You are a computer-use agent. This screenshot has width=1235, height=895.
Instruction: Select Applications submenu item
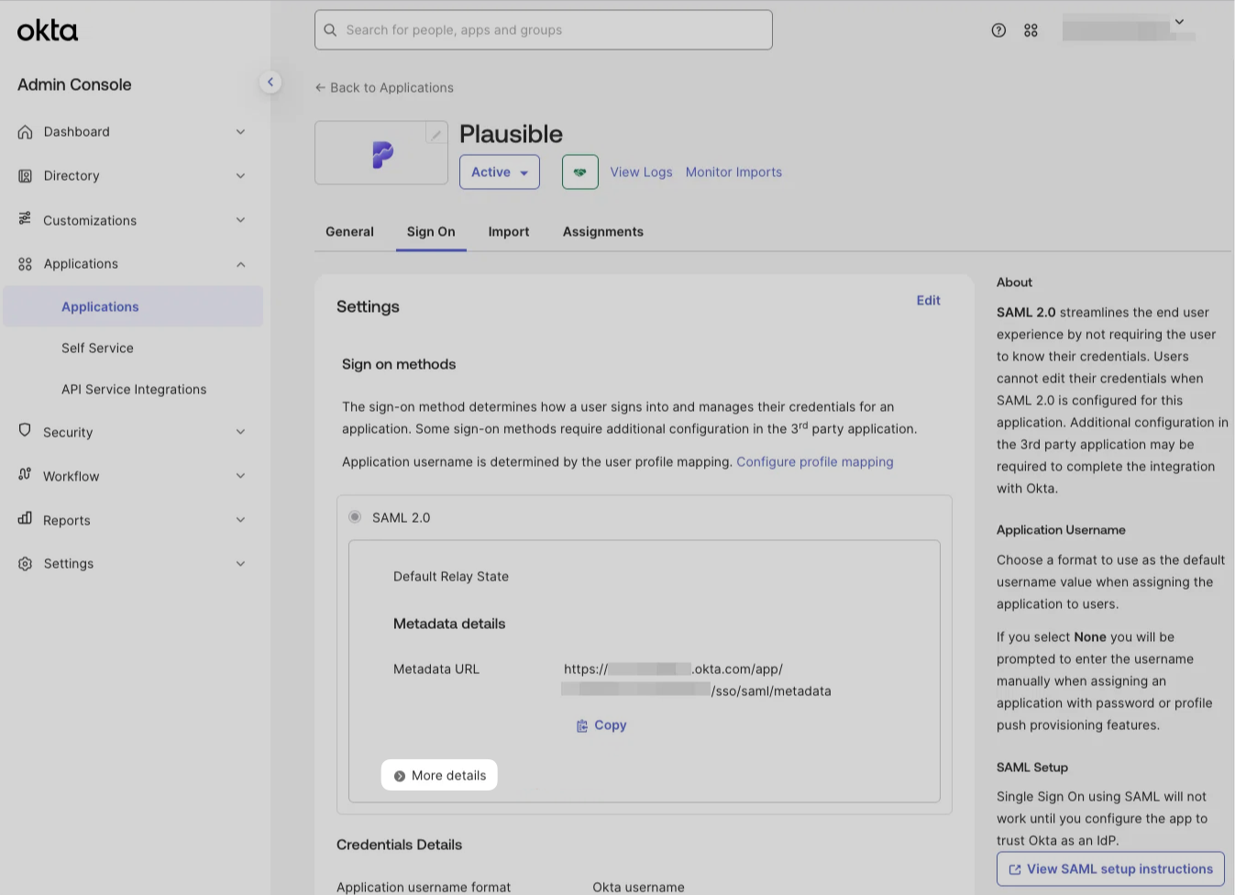(133, 306)
